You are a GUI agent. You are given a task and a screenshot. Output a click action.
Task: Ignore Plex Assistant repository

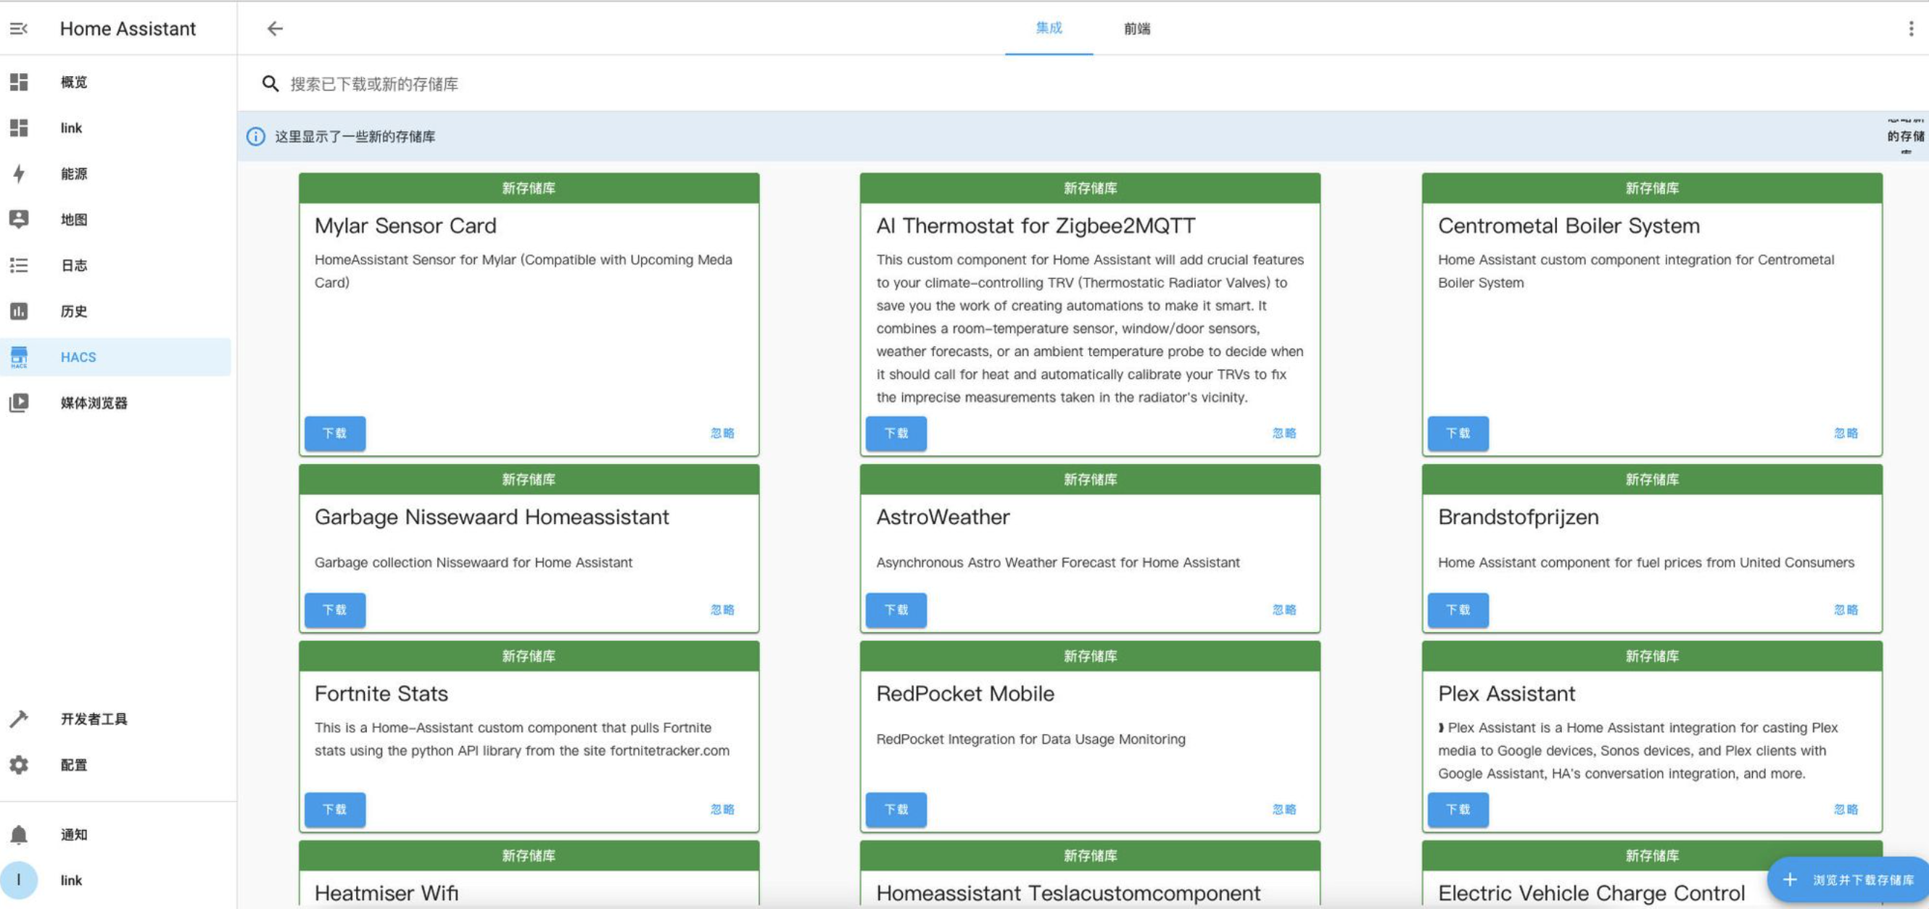tap(1846, 810)
